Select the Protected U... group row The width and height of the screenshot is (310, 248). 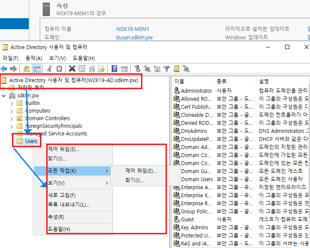(241, 236)
